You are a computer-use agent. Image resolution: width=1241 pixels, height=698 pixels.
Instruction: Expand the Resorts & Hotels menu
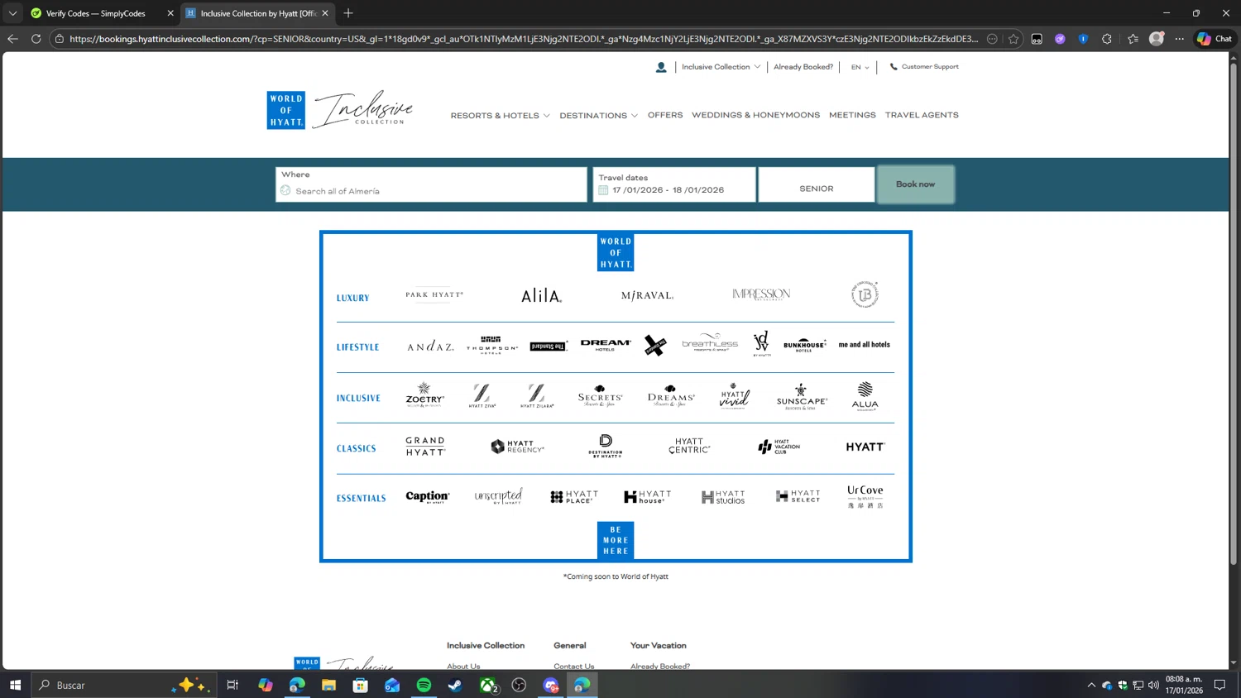click(x=500, y=116)
